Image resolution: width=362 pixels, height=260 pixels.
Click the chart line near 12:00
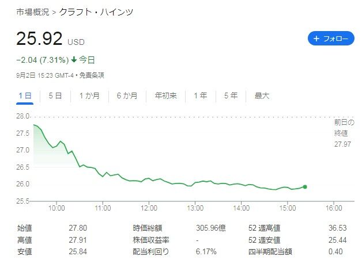(149, 179)
